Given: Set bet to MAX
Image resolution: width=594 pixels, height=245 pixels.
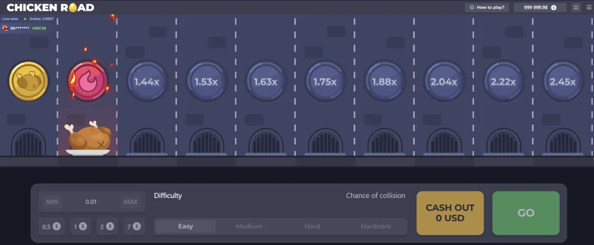Looking at the screenshot, I should click(131, 202).
